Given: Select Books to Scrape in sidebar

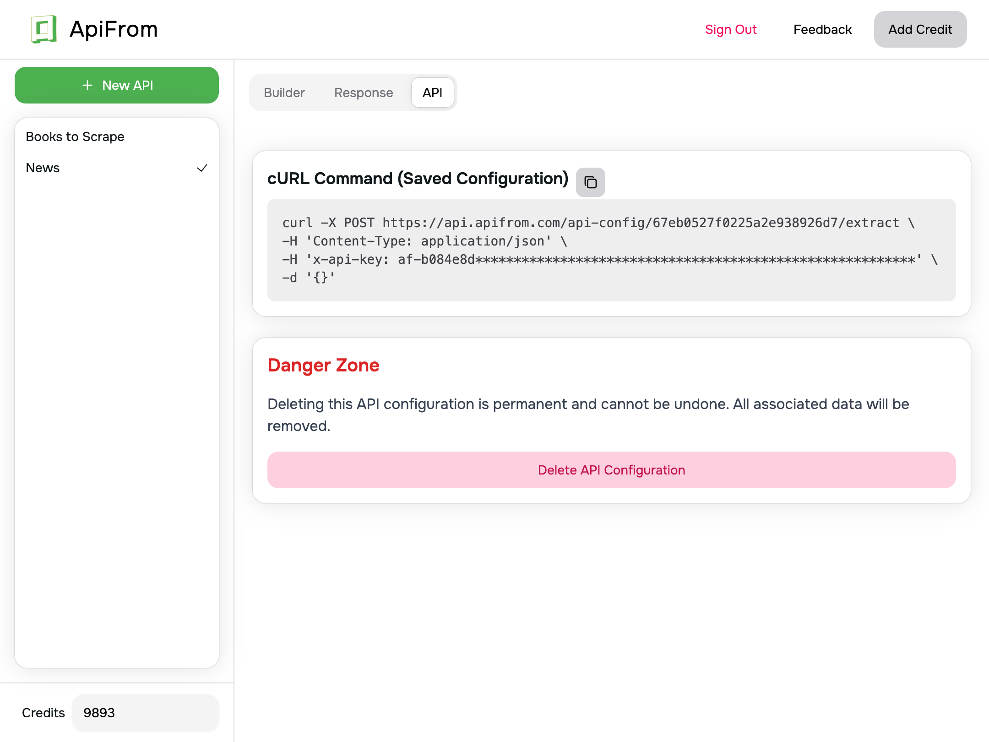Looking at the screenshot, I should [x=117, y=136].
